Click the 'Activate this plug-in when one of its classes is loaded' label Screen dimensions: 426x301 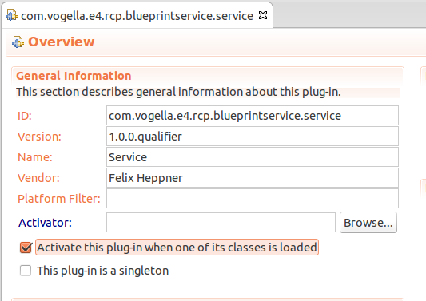[x=177, y=248]
